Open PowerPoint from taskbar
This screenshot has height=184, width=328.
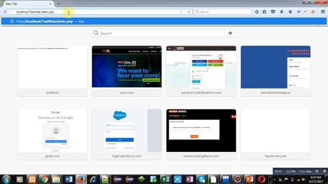250,179
